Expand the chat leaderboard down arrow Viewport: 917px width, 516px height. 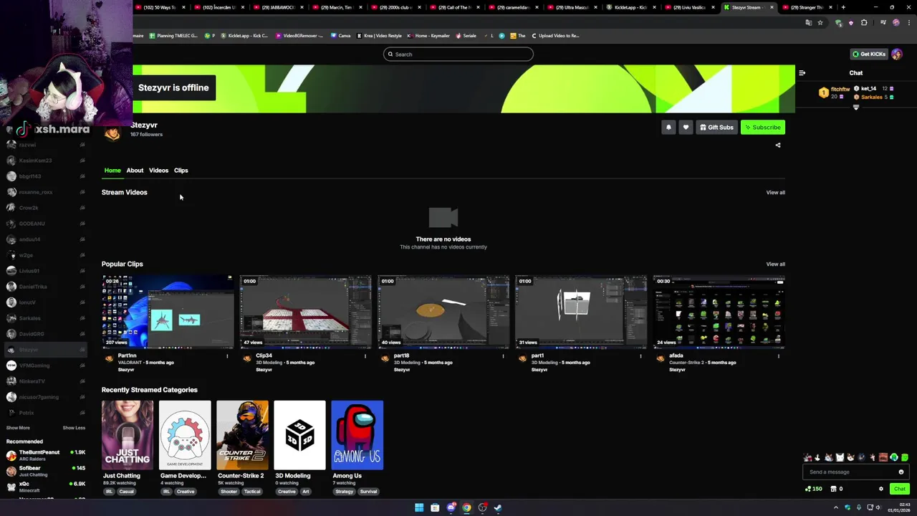(x=856, y=107)
